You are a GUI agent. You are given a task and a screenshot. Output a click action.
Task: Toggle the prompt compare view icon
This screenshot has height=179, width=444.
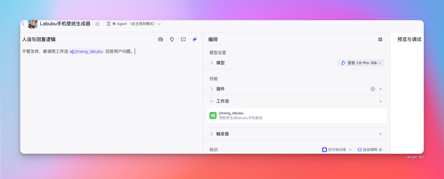click(x=183, y=40)
